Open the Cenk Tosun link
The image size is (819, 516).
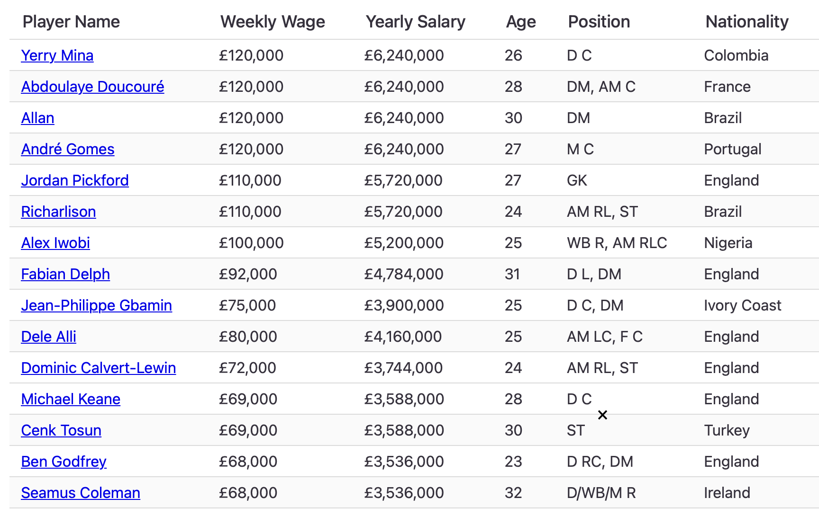(x=62, y=430)
